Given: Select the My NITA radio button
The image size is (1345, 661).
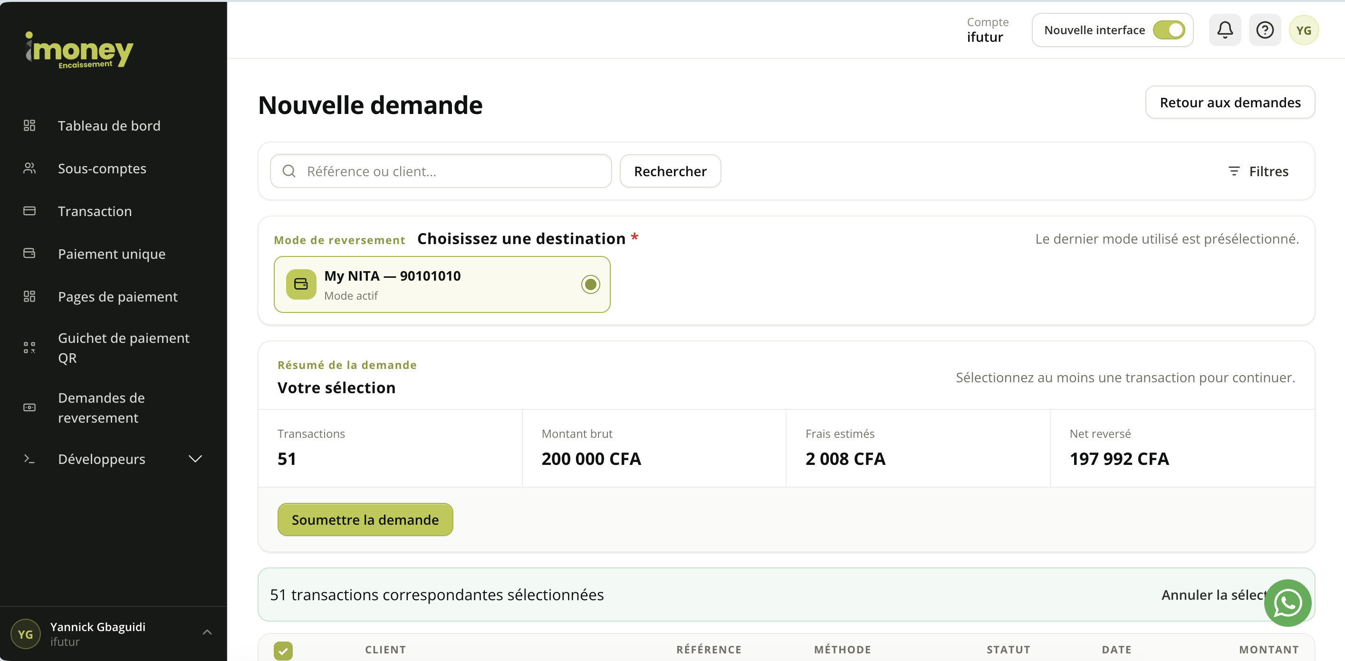Looking at the screenshot, I should pos(591,284).
